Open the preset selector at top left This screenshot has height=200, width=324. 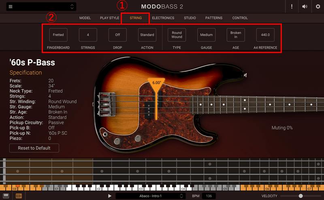tap(41, 6)
